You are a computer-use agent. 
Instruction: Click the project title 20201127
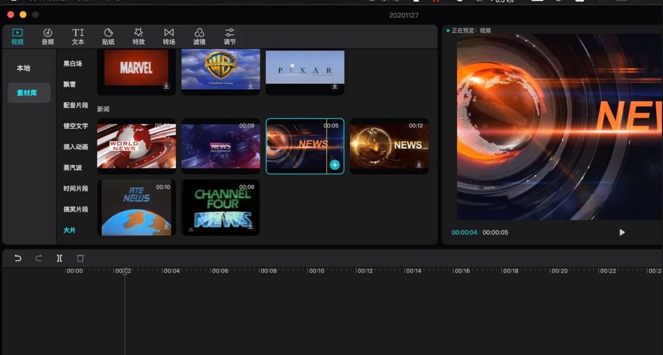coord(404,15)
